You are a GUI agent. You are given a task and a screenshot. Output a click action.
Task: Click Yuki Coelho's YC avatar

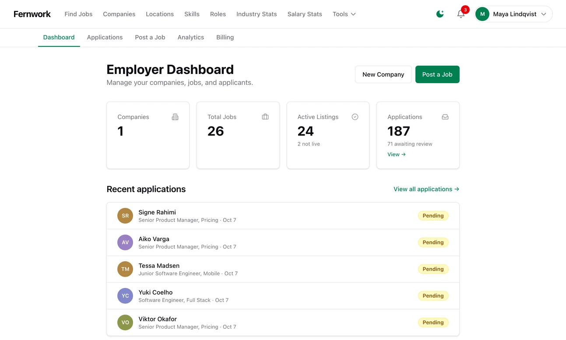[125, 296]
